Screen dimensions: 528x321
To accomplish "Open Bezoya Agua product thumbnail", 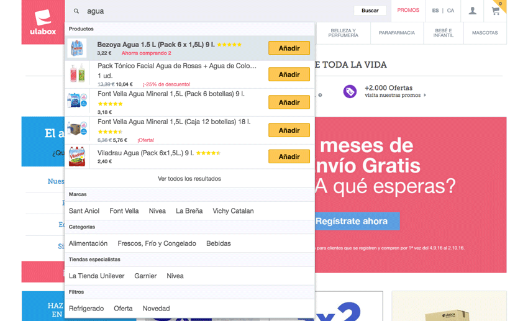I will [77, 48].
